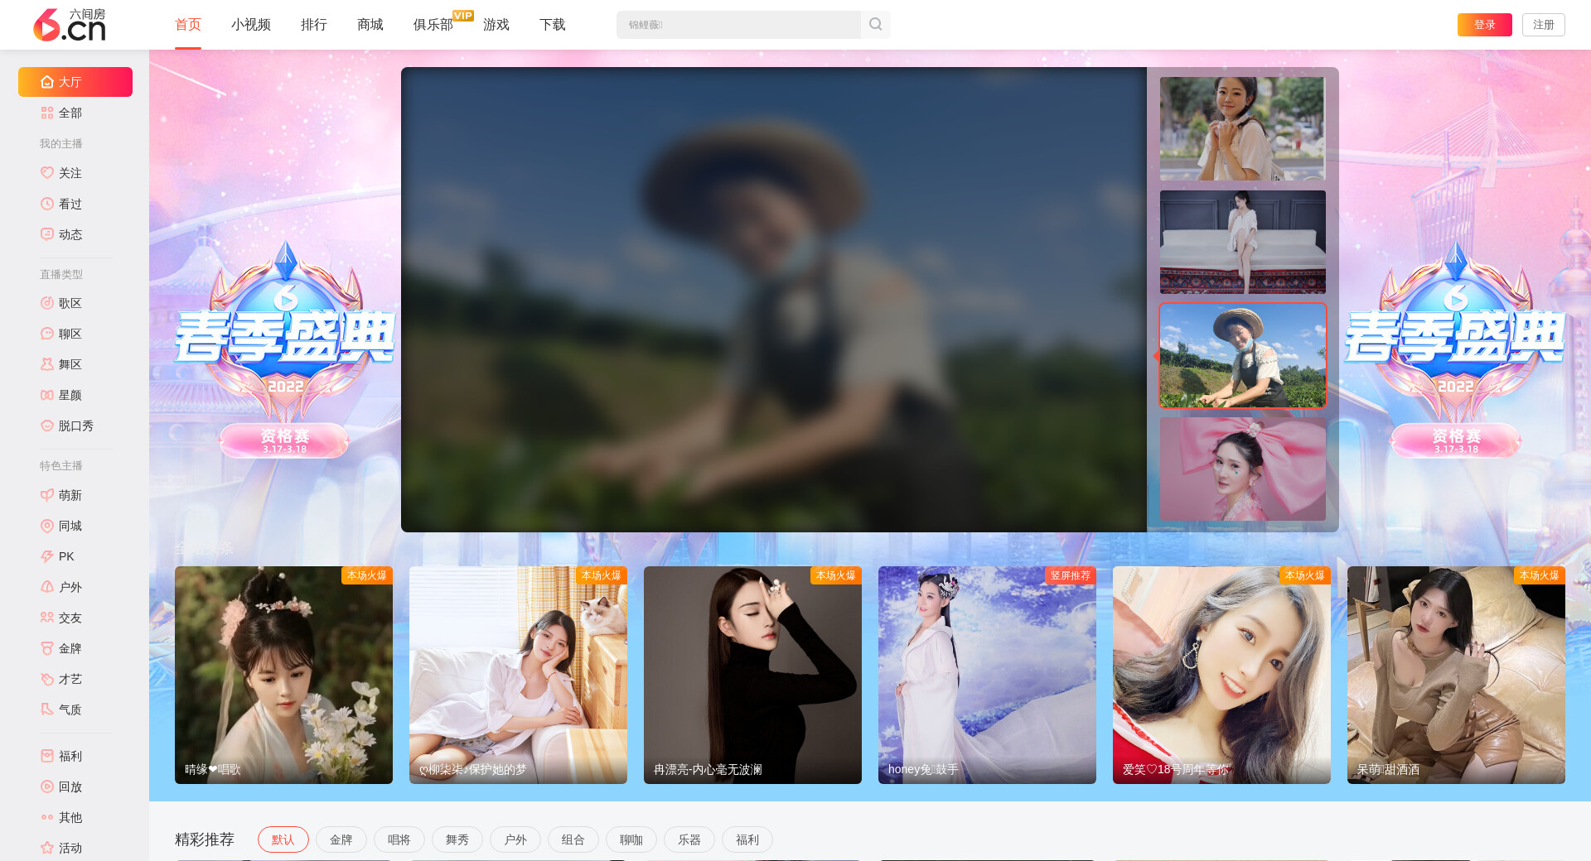
Task: Select the 乐器 filter pill
Action: pyautogui.click(x=689, y=839)
